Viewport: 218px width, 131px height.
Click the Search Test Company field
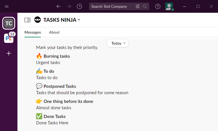click(x=112, y=6)
